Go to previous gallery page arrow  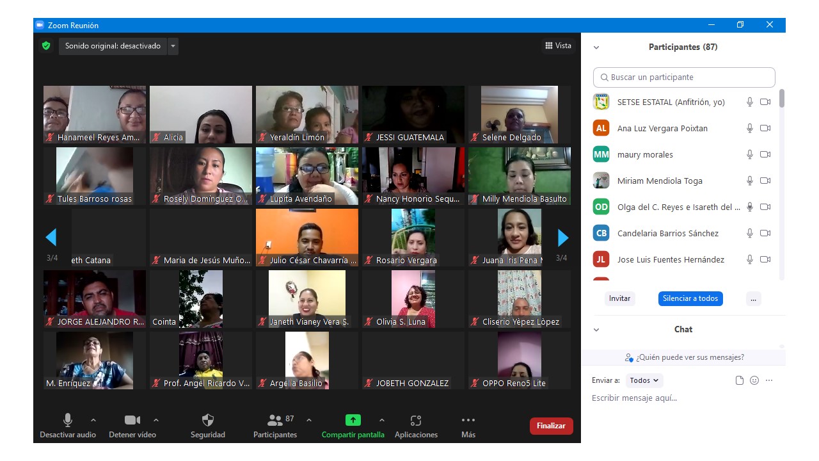51,238
